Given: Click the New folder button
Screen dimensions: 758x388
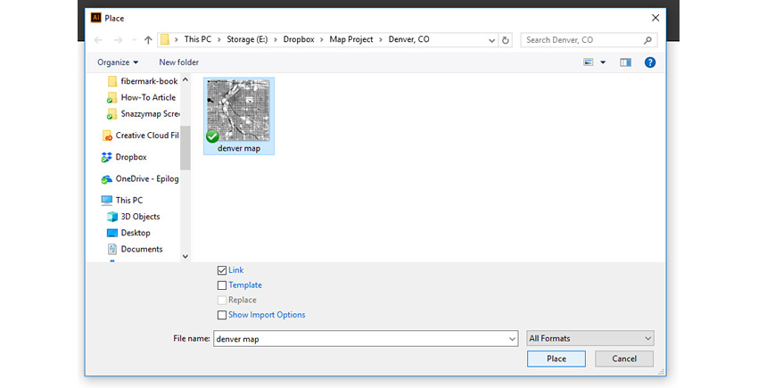Looking at the screenshot, I should (x=178, y=62).
